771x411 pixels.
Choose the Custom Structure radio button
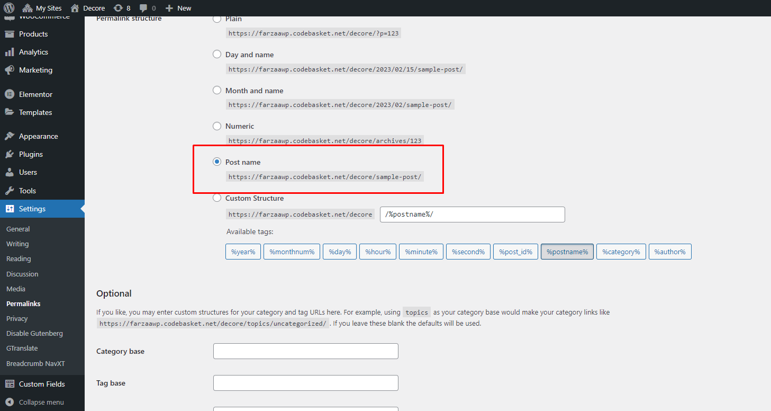[x=217, y=198]
